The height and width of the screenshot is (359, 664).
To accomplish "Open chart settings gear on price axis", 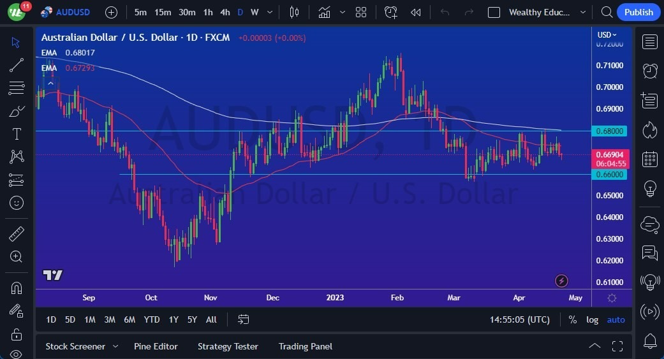I will click(x=612, y=298).
